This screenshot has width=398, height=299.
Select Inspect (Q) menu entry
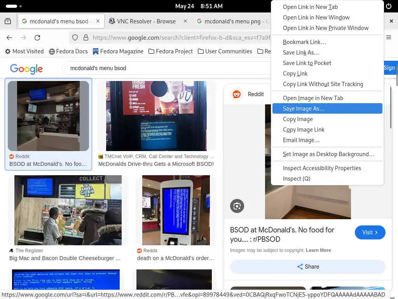(327, 179)
